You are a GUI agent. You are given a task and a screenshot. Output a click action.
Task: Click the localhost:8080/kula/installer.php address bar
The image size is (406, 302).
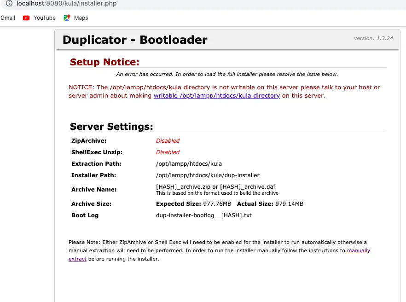(67, 3)
